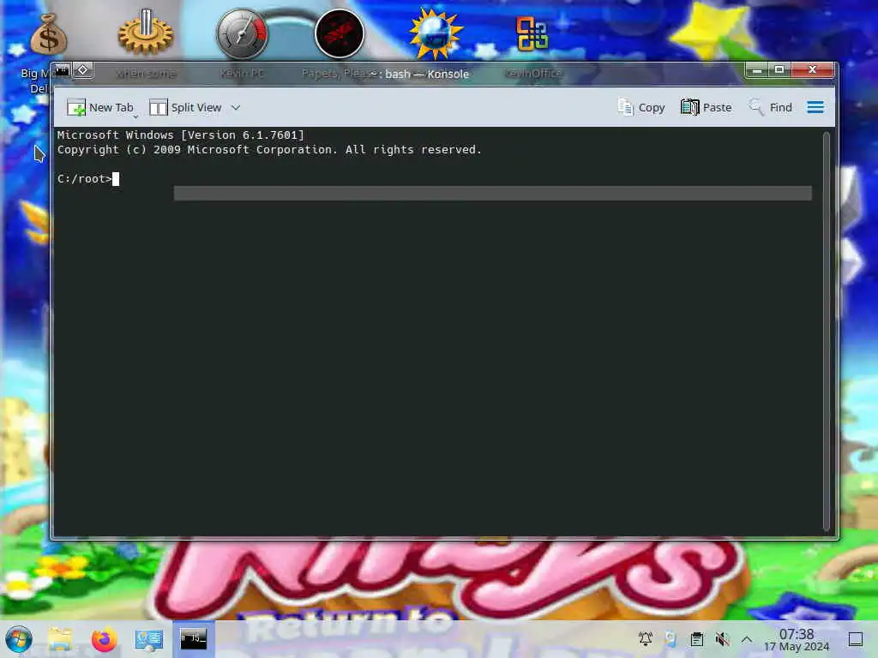Click Paste in the Konsole toolbar
The image size is (878, 658).
(707, 107)
